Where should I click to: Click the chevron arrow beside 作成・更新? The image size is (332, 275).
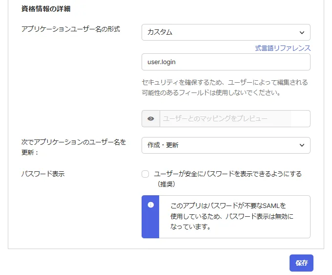(302, 145)
